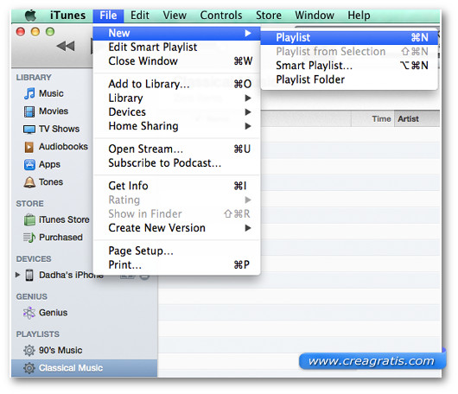Select Audiobooks in the sidebar
The image size is (458, 394).
63,147
